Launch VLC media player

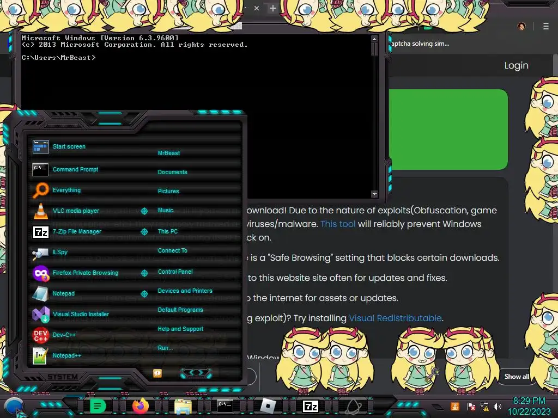(66, 211)
